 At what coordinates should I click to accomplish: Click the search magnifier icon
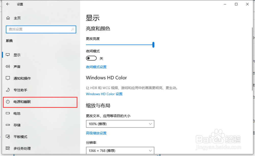tap(73, 29)
